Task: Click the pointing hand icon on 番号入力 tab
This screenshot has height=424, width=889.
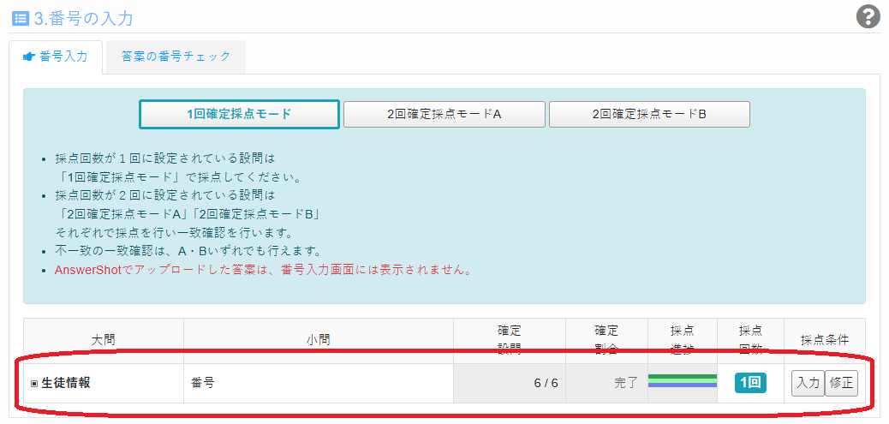Action: tap(28, 57)
